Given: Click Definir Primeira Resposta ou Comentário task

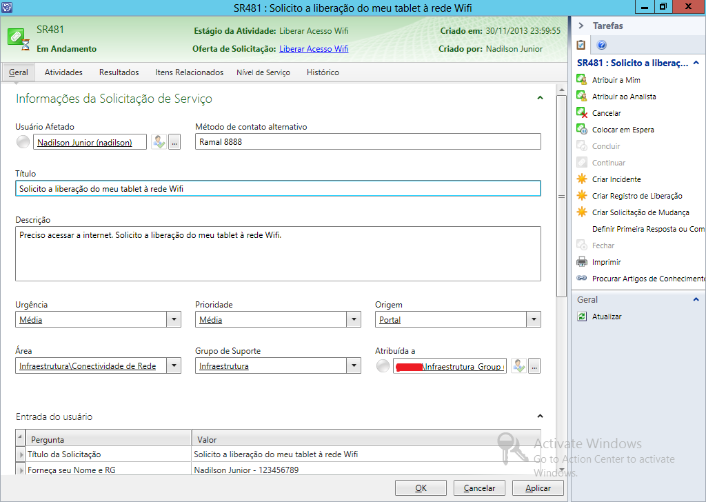Looking at the screenshot, I should point(648,229).
